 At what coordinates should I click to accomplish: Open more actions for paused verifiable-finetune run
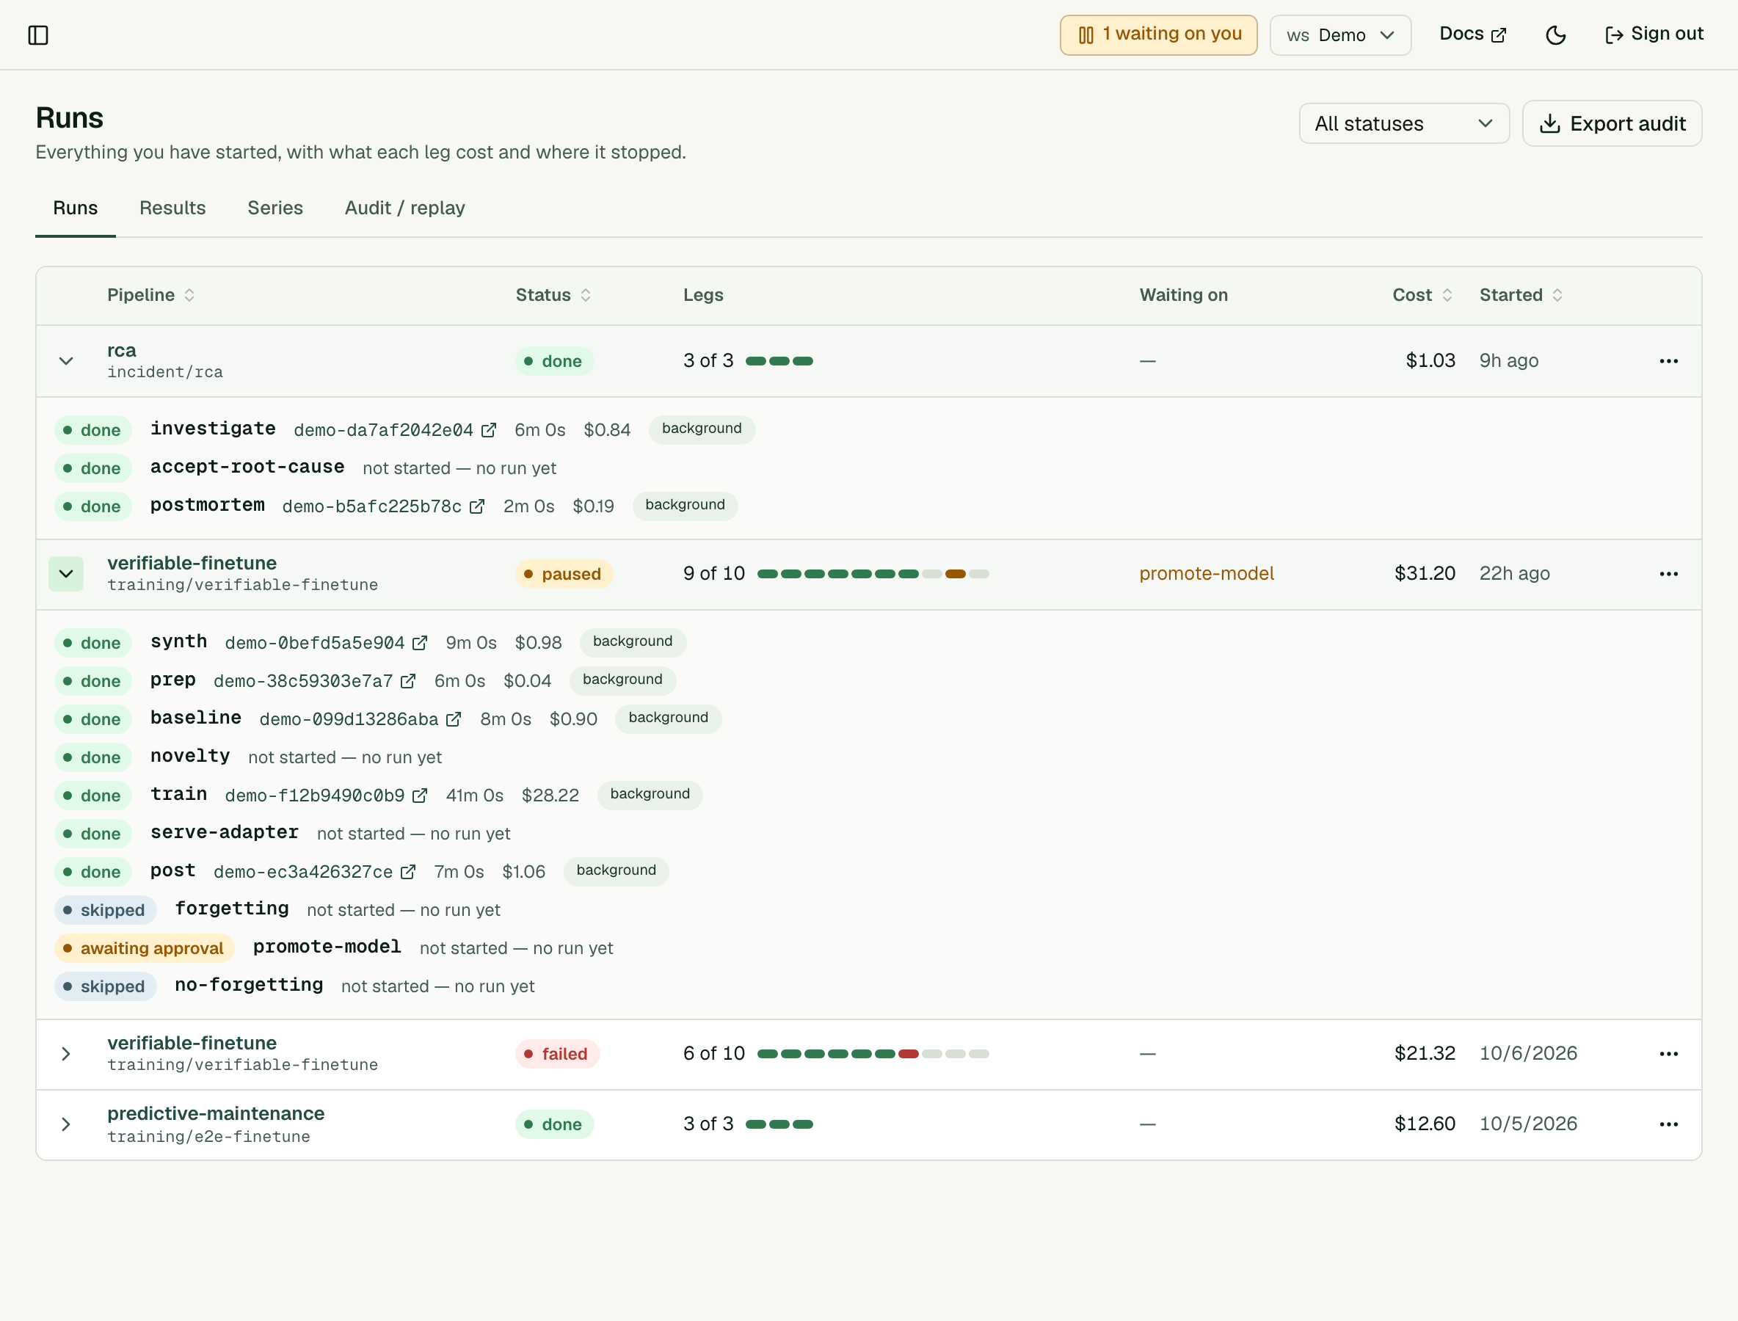click(x=1669, y=574)
